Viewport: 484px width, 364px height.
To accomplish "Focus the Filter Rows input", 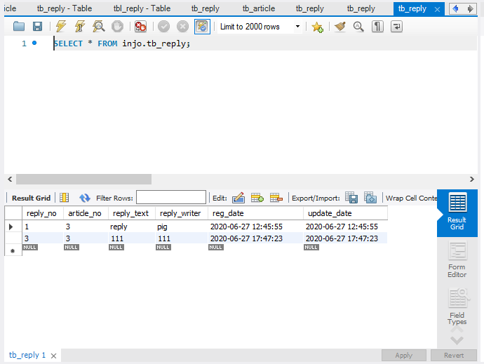I will (x=171, y=197).
